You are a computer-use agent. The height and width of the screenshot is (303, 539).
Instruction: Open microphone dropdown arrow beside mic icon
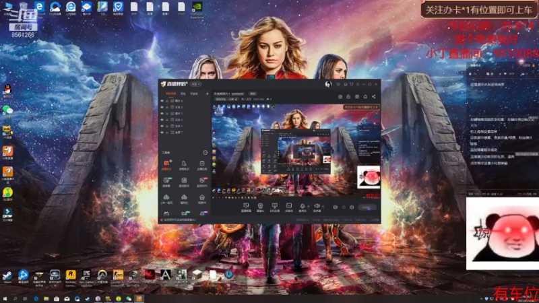pyautogui.click(x=308, y=207)
